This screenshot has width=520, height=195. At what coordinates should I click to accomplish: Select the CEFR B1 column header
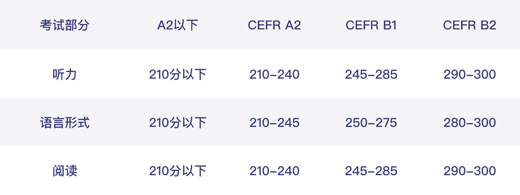371,26
